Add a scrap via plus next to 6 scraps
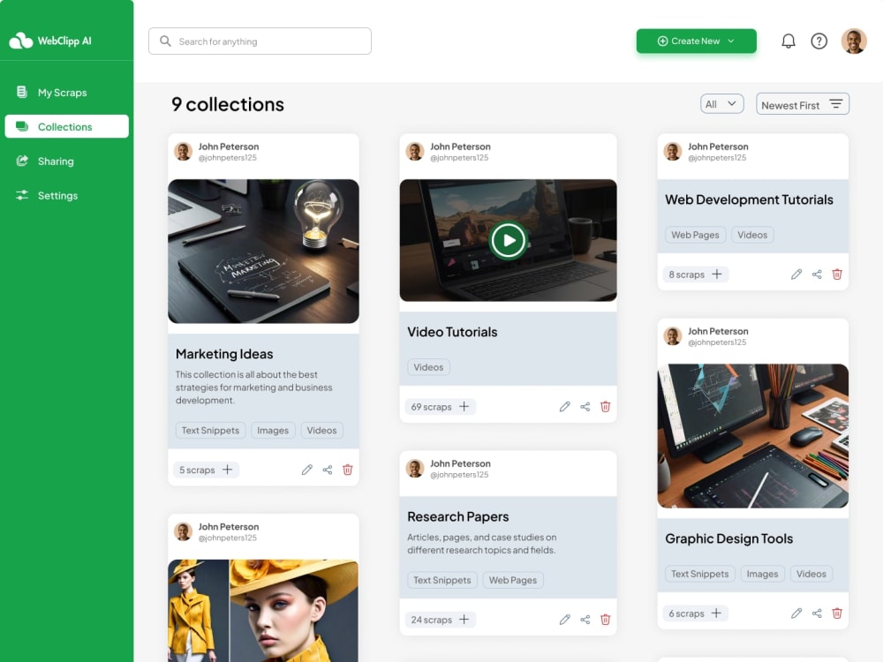 (x=716, y=613)
